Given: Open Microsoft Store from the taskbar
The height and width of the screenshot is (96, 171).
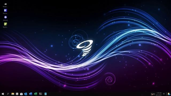Looking at the screenshot, I should 21,94.
